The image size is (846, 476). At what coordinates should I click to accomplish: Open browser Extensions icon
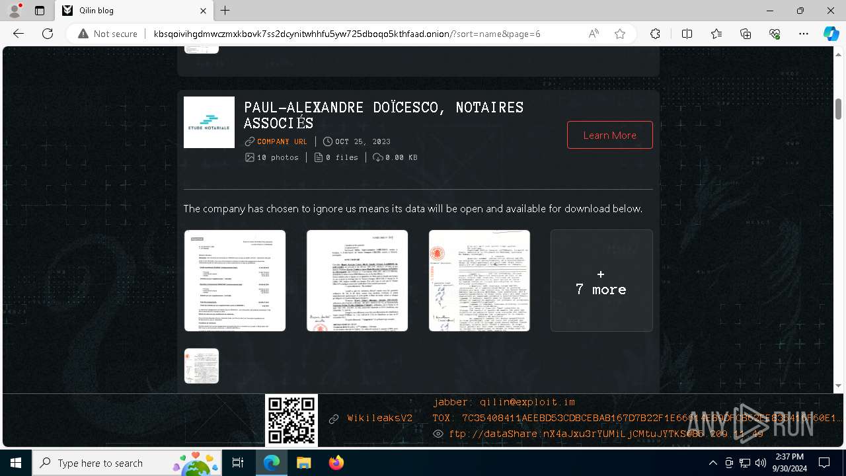point(655,34)
